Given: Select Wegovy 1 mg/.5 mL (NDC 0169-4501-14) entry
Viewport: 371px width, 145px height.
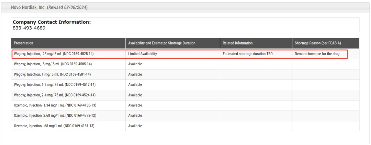Looking at the screenshot, I should point(52,74).
